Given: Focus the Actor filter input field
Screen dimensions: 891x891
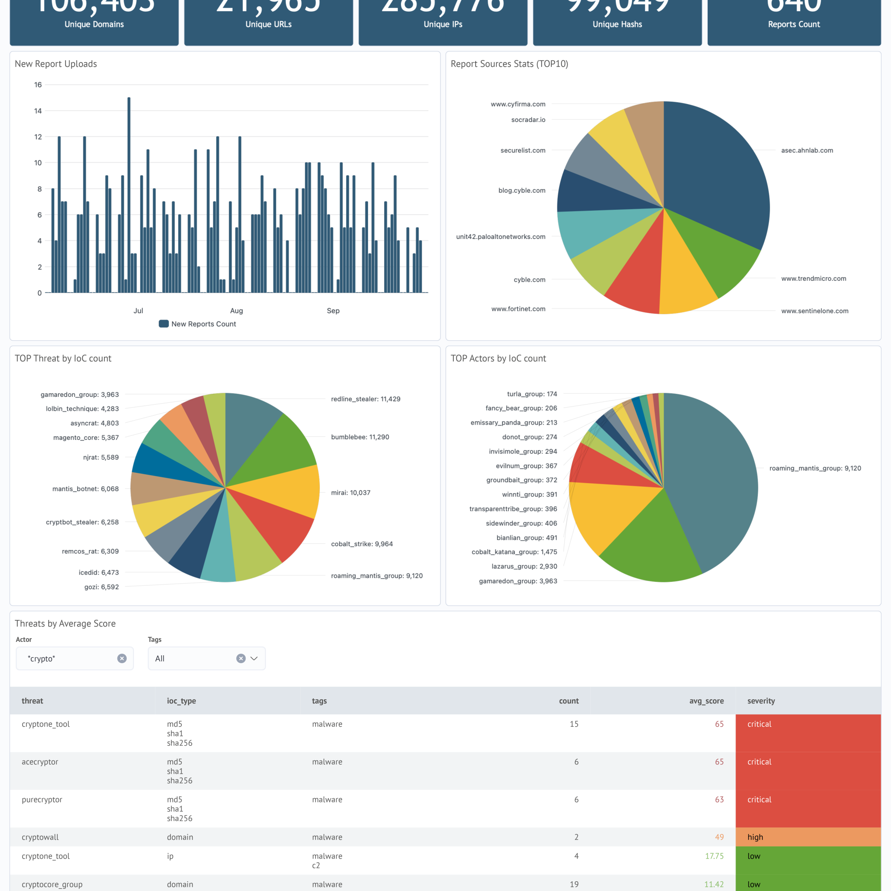Looking at the screenshot, I should pyautogui.click(x=75, y=659).
